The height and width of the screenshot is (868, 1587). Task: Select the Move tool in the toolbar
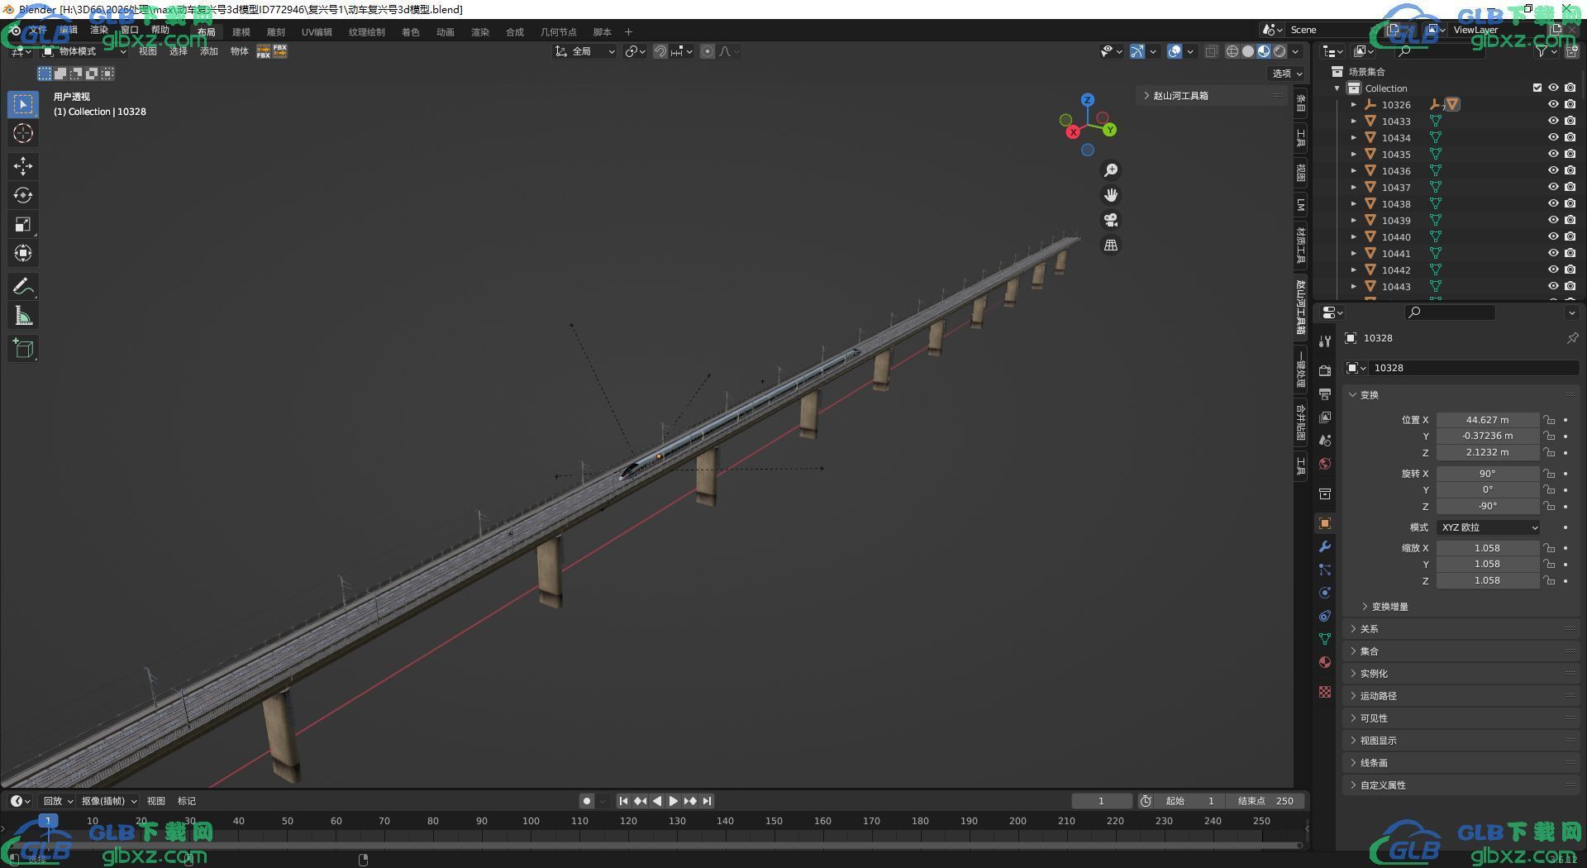coord(23,166)
